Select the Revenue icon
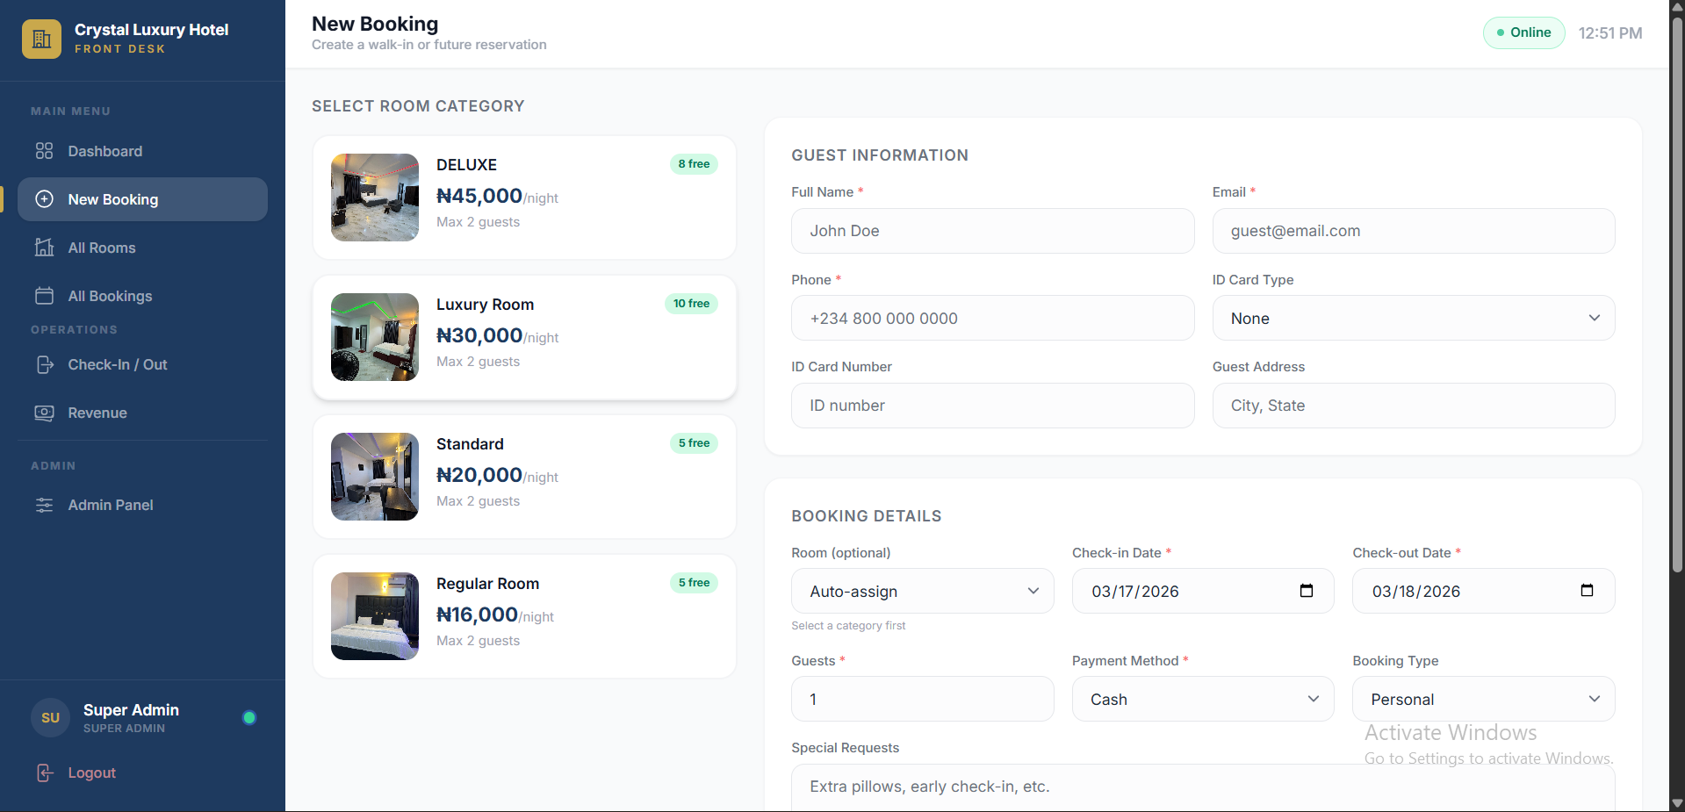The width and height of the screenshot is (1685, 812). (44, 413)
